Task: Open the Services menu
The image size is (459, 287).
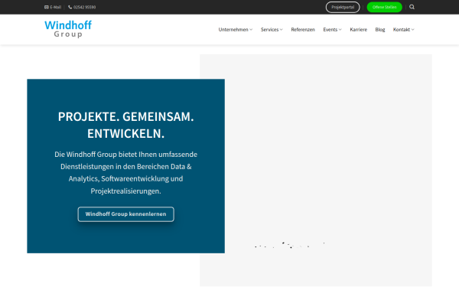Action: (272, 30)
